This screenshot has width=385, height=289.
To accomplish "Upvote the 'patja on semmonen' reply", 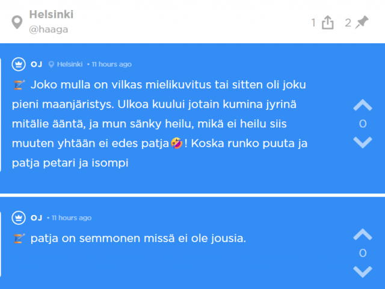I will point(362,235).
